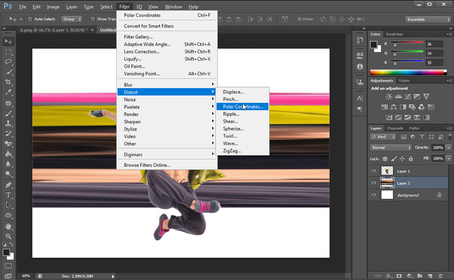Enable the Auto-Select checkbox
Screen dimensions: 454x280
click(30, 19)
